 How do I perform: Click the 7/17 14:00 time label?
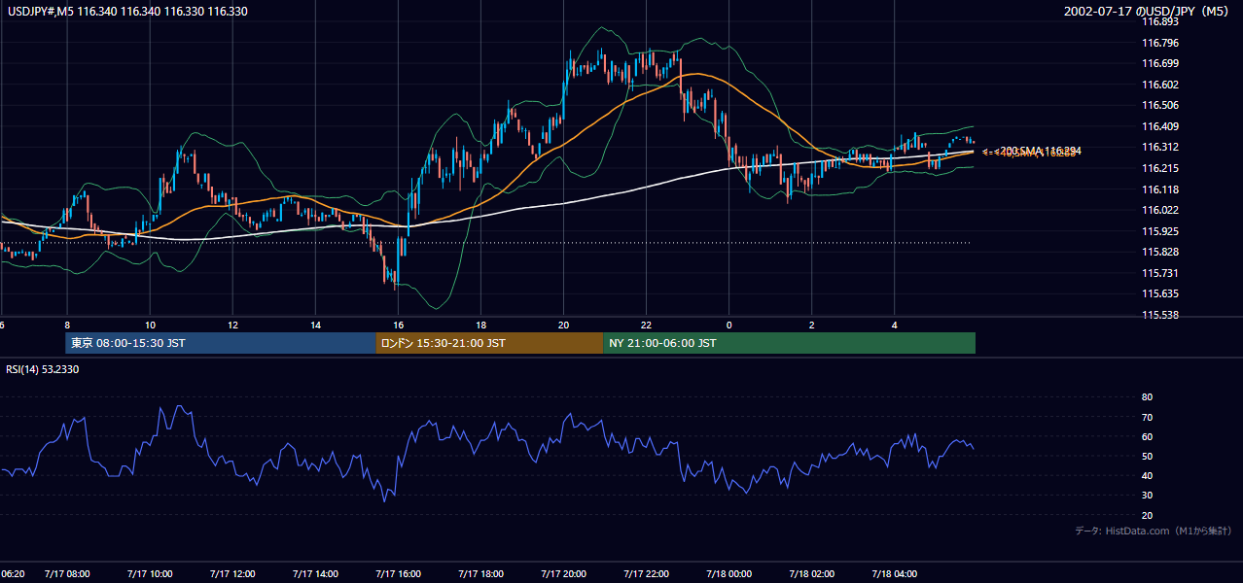coord(315,573)
